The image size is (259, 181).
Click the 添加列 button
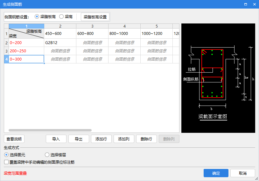coord(124,139)
